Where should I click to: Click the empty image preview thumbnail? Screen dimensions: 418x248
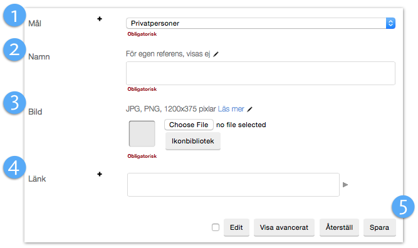(x=142, y=134)
